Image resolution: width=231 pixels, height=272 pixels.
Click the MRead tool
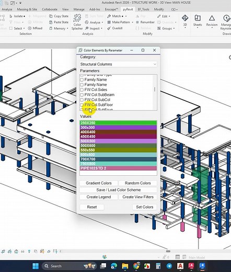(x=35, y=28)
